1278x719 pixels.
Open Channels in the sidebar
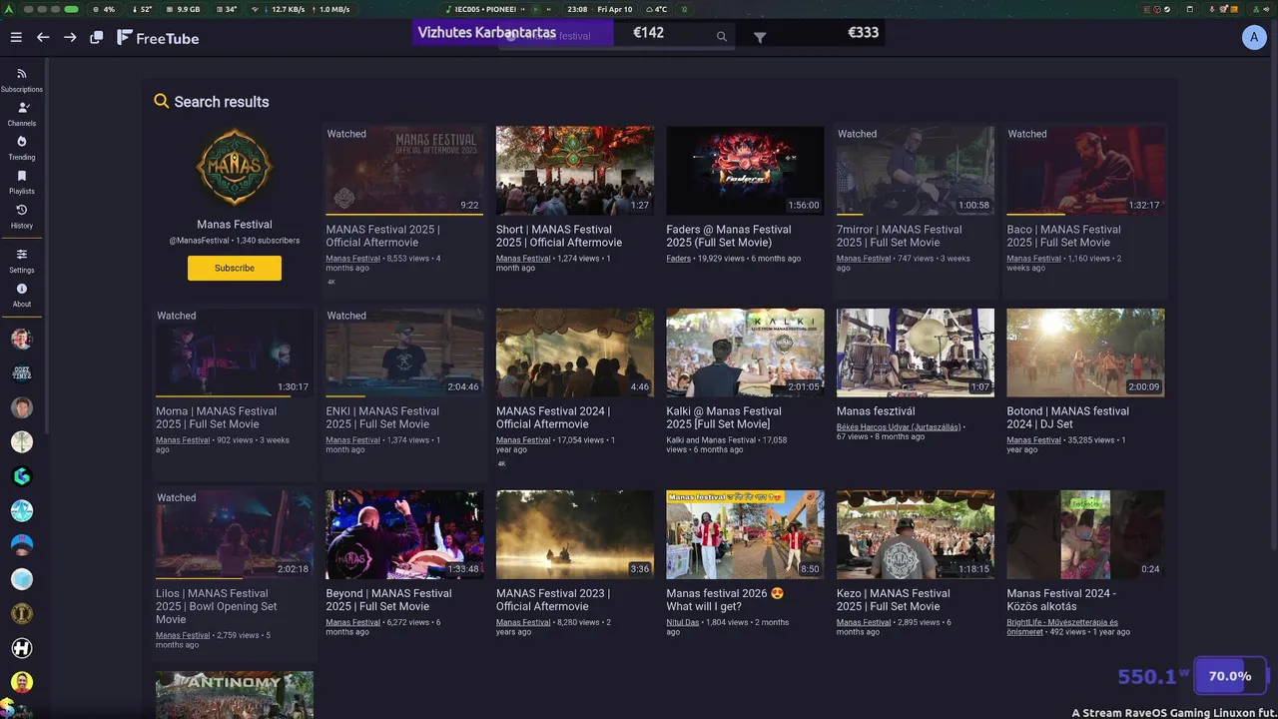22,114
